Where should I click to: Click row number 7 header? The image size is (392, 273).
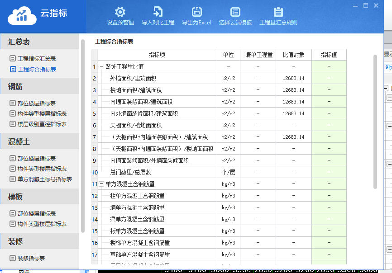click(94, 137)
